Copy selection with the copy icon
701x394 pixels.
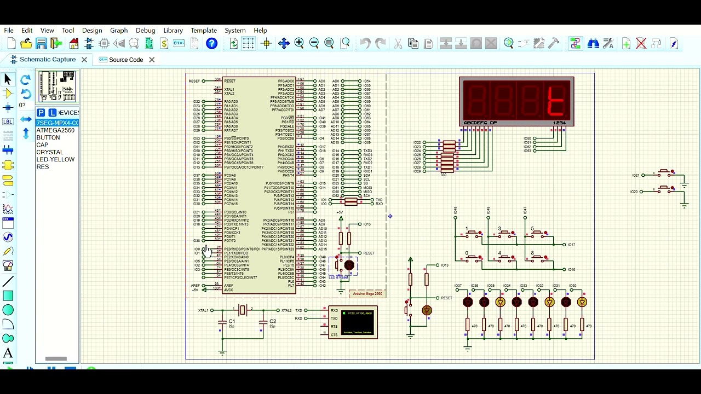click(413, 44)
